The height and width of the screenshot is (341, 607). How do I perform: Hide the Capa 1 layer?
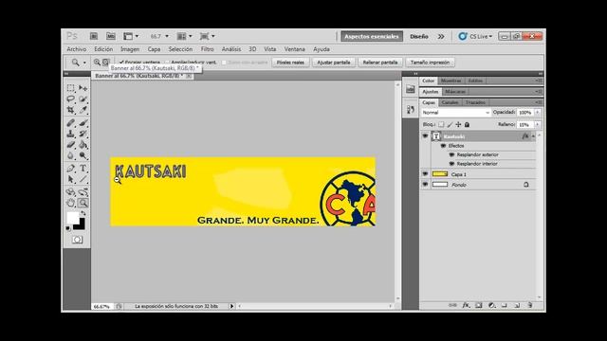coord(425,174)
